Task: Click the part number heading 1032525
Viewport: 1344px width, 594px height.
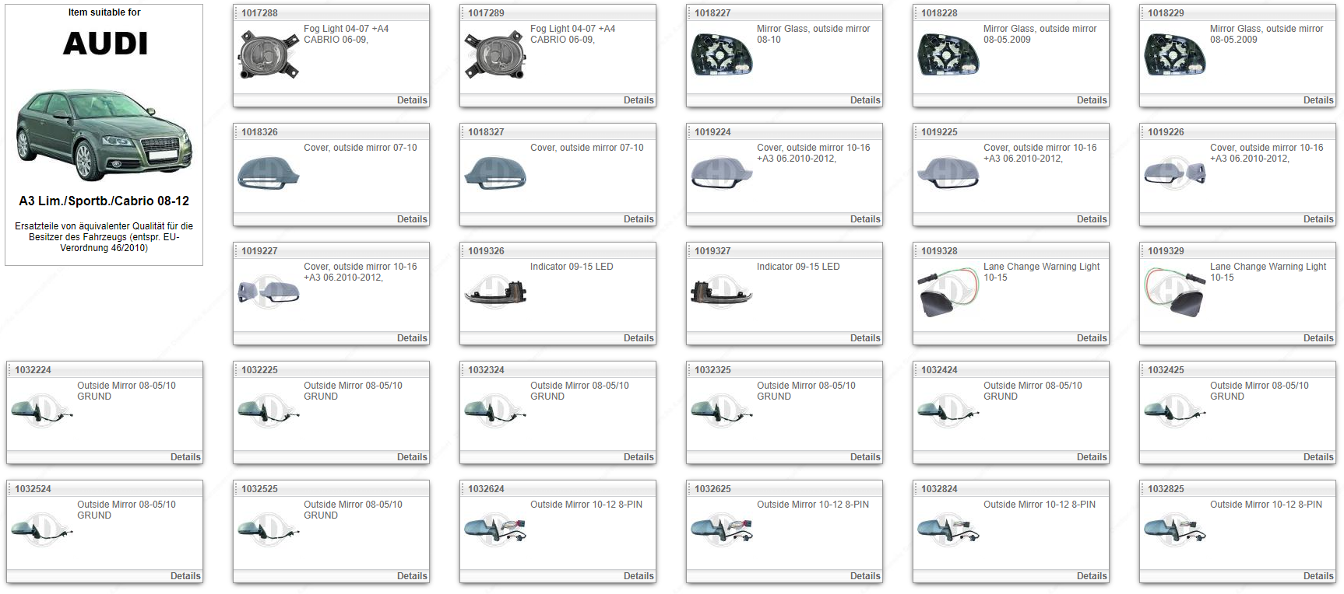Action: (x=259, y=489)
